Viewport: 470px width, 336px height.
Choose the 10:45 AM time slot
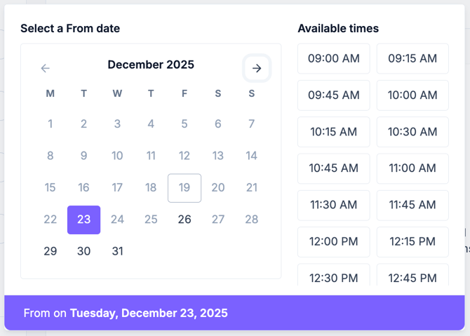[x=333, y=168]
